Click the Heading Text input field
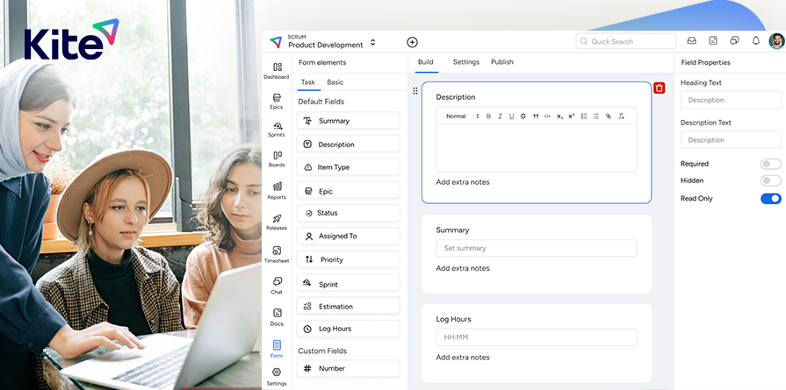The image size is (786, 390). pos(731,100)
